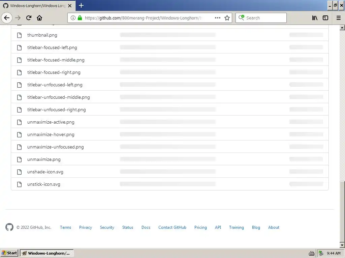Open the About footer link
Viewport: 345px width, 258px height.
tap(274, 227)
